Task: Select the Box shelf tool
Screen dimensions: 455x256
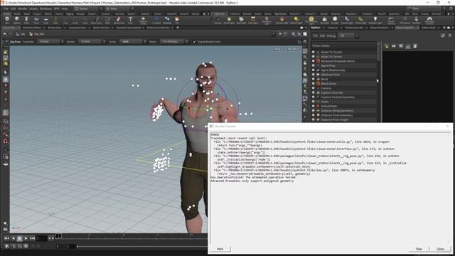Action: [7, 20]
